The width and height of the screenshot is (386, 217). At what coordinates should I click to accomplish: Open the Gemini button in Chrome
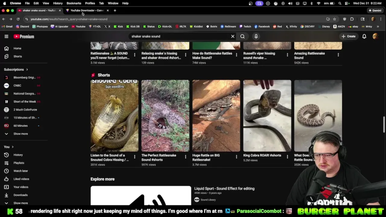coord(375,11)
